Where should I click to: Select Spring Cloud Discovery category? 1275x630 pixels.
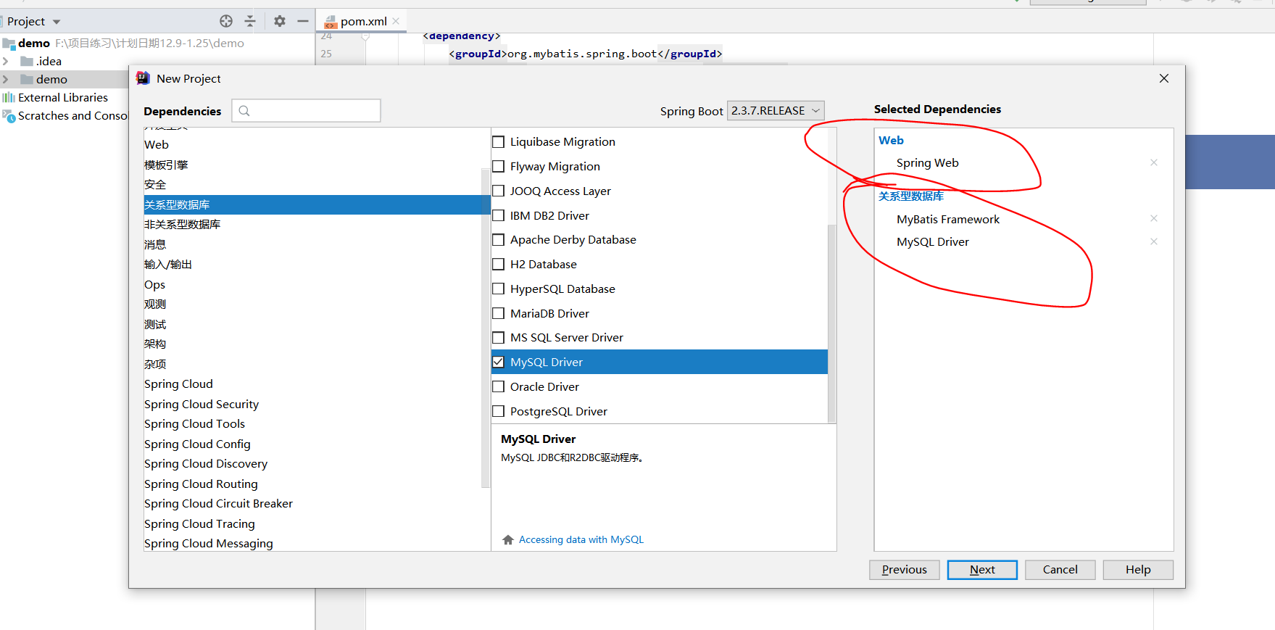[206, 464]
